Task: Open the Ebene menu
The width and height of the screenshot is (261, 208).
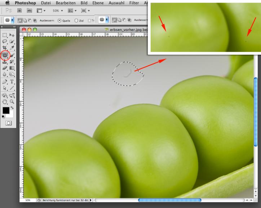Action: [x=98, y=3]
